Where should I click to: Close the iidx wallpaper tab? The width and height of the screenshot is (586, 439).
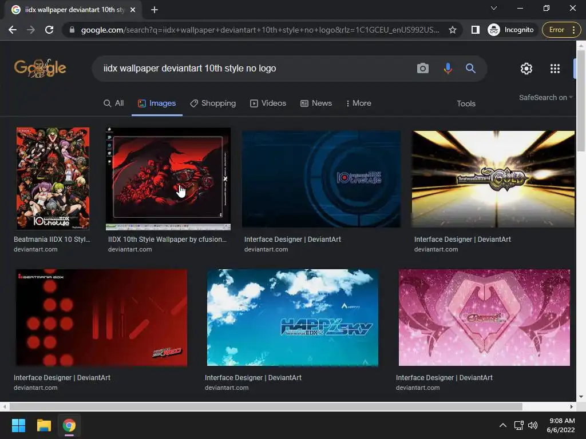click(133, 10)
